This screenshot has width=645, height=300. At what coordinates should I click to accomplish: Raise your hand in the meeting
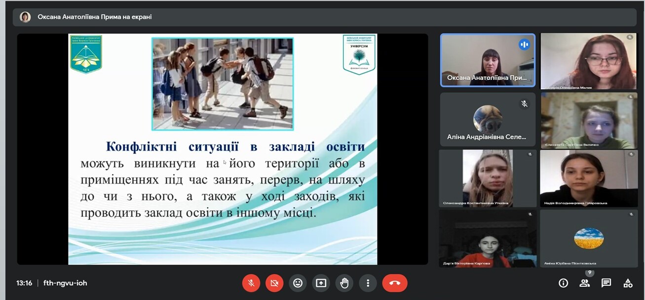click(x=344, y=283)
